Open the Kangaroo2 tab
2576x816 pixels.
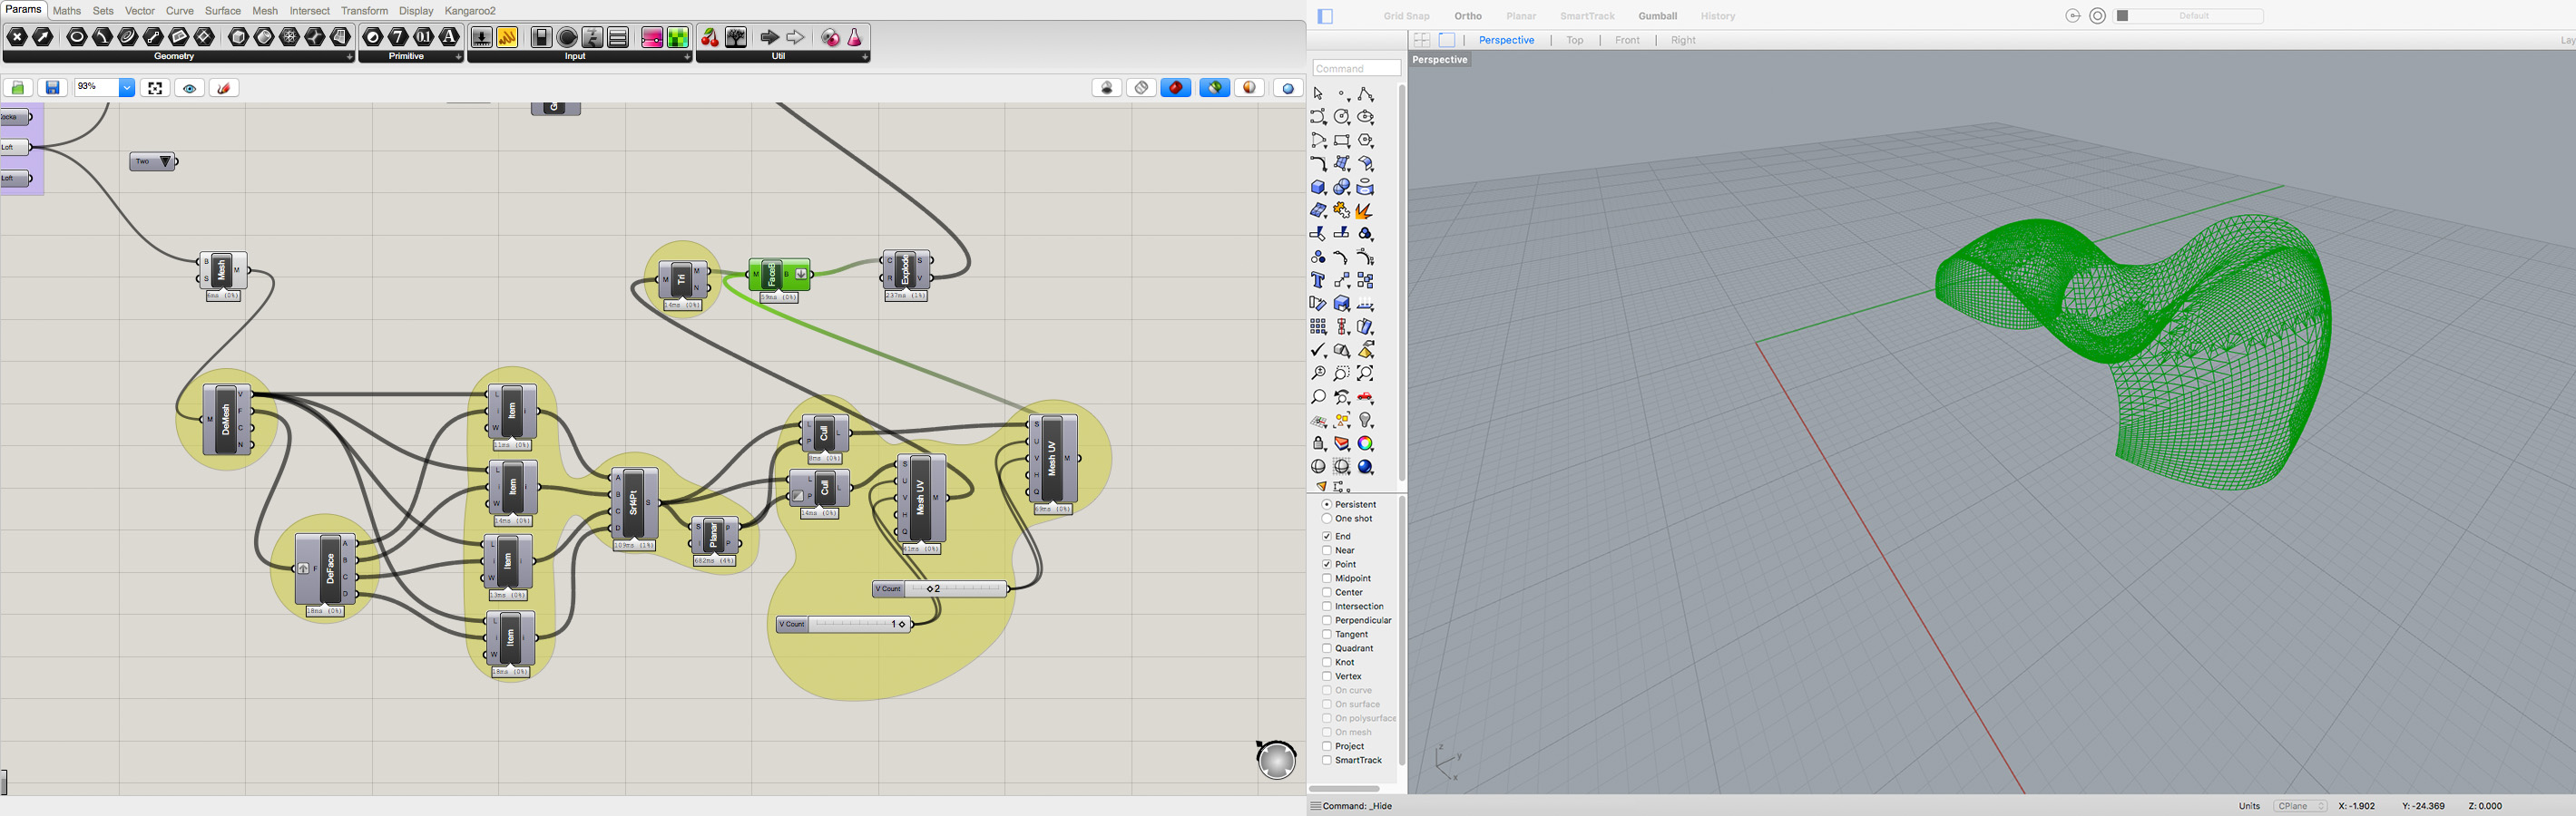470,11
